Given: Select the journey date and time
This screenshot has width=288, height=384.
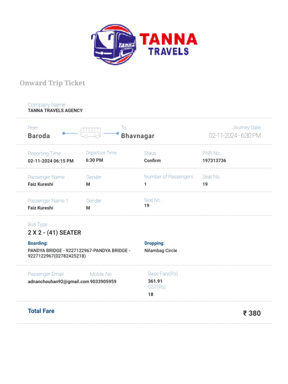Looking at the screenshot, I should pos(235,135).
